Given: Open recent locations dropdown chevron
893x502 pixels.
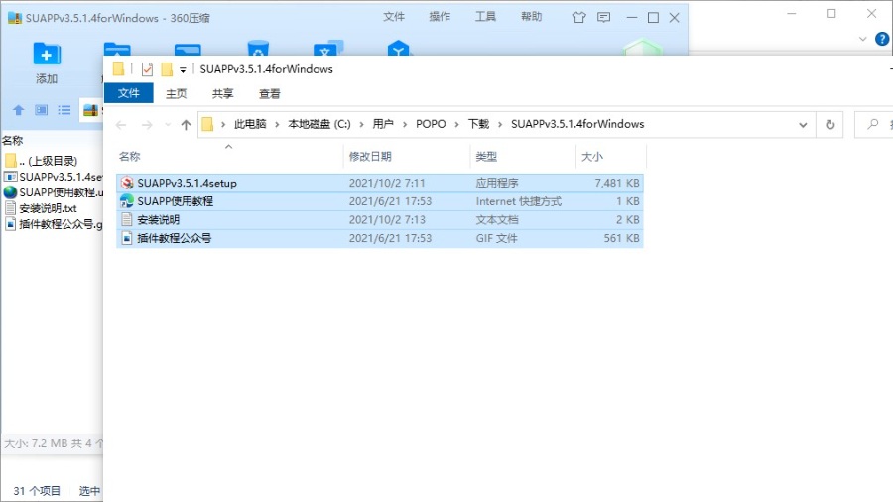Looking at the screenshot, I should pos(168,125).
